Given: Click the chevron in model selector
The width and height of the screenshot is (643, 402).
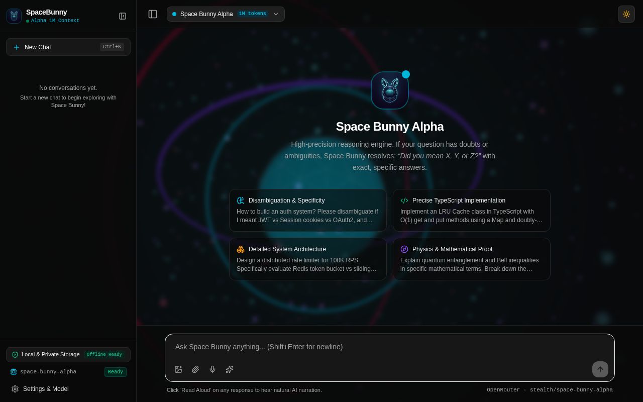Looking at the screenshot, I should [x=276, y=14].
